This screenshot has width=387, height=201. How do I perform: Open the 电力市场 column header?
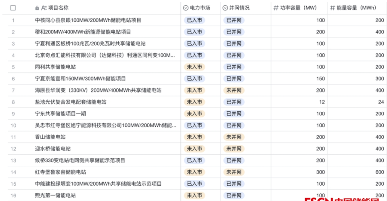(201, 8)
